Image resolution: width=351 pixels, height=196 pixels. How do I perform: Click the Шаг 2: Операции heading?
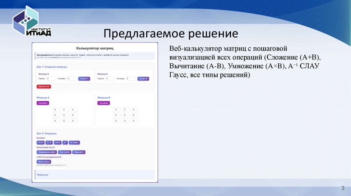(x=47, y=134)
